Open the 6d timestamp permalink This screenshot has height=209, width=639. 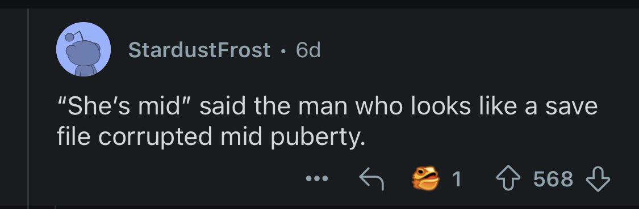pos(308,50)
